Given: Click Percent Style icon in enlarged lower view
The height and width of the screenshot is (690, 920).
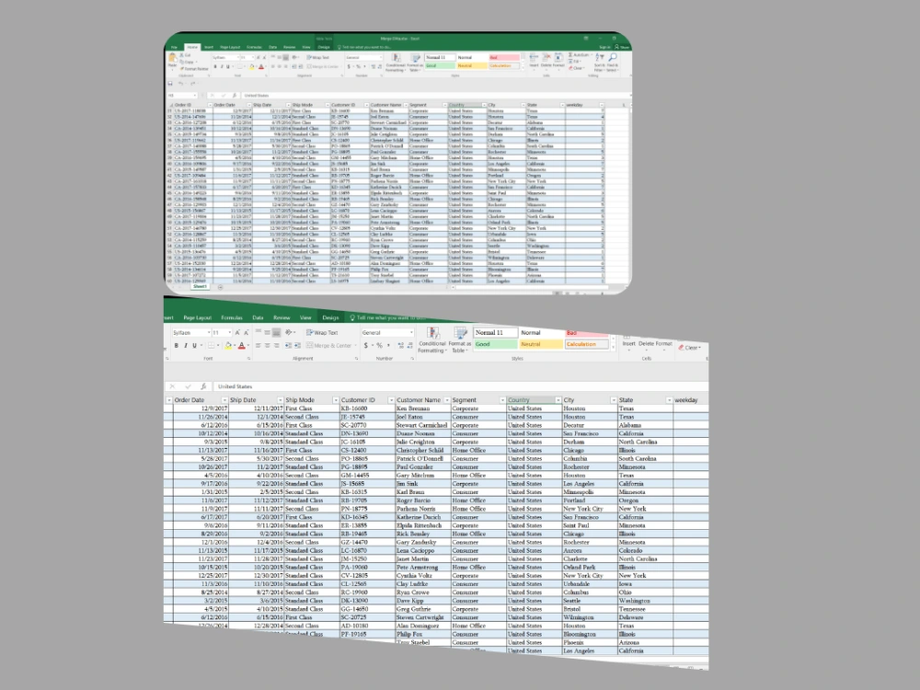Looking at the screenshot, I should [379, 346].
